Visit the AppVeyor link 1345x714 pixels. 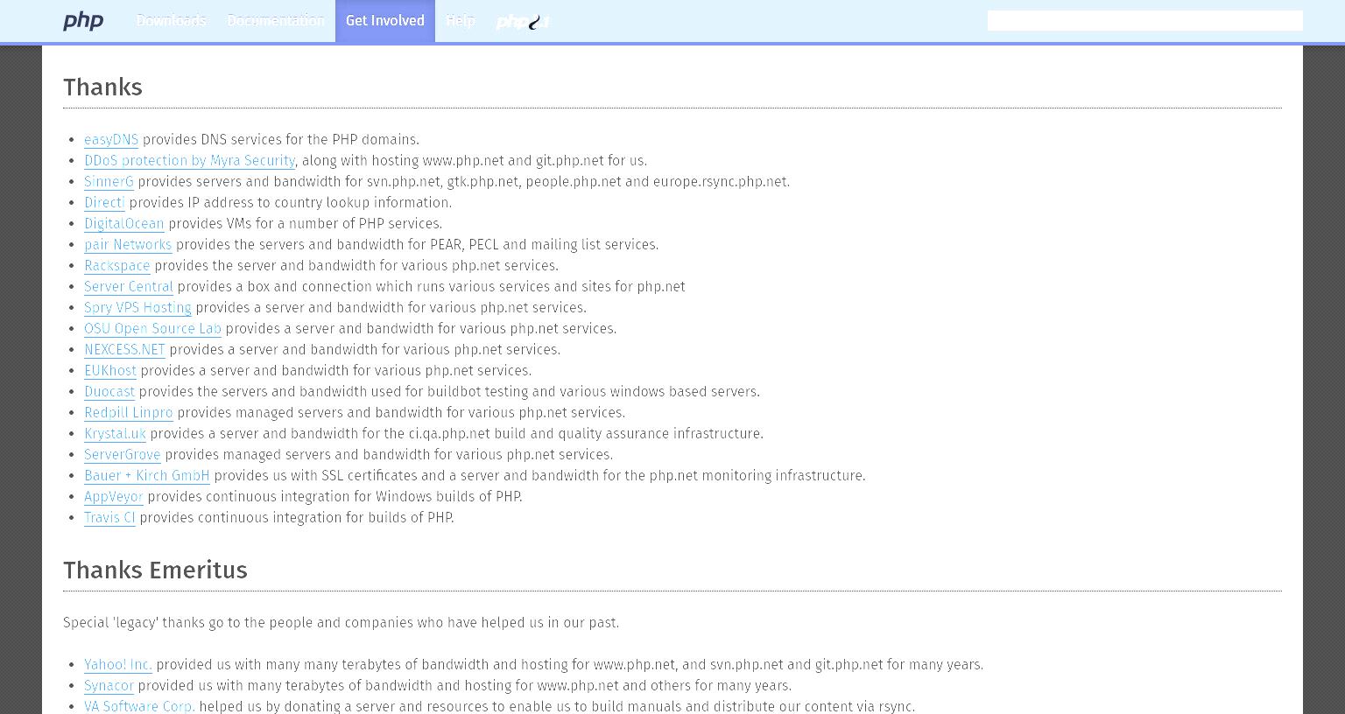(x=114, y=497)
